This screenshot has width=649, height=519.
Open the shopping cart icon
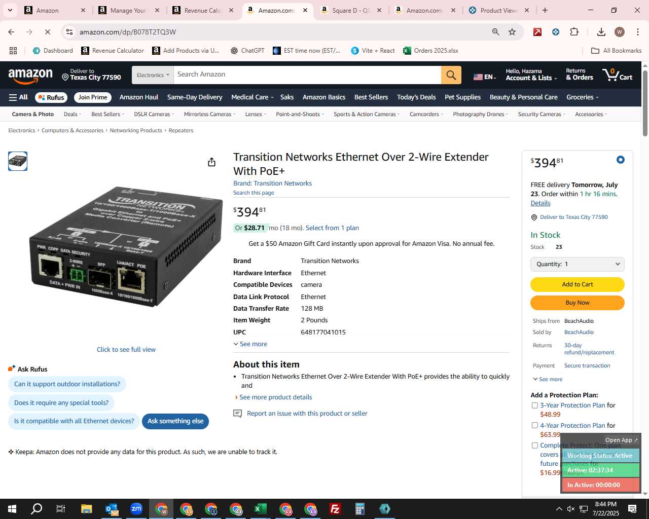point(617,75)
